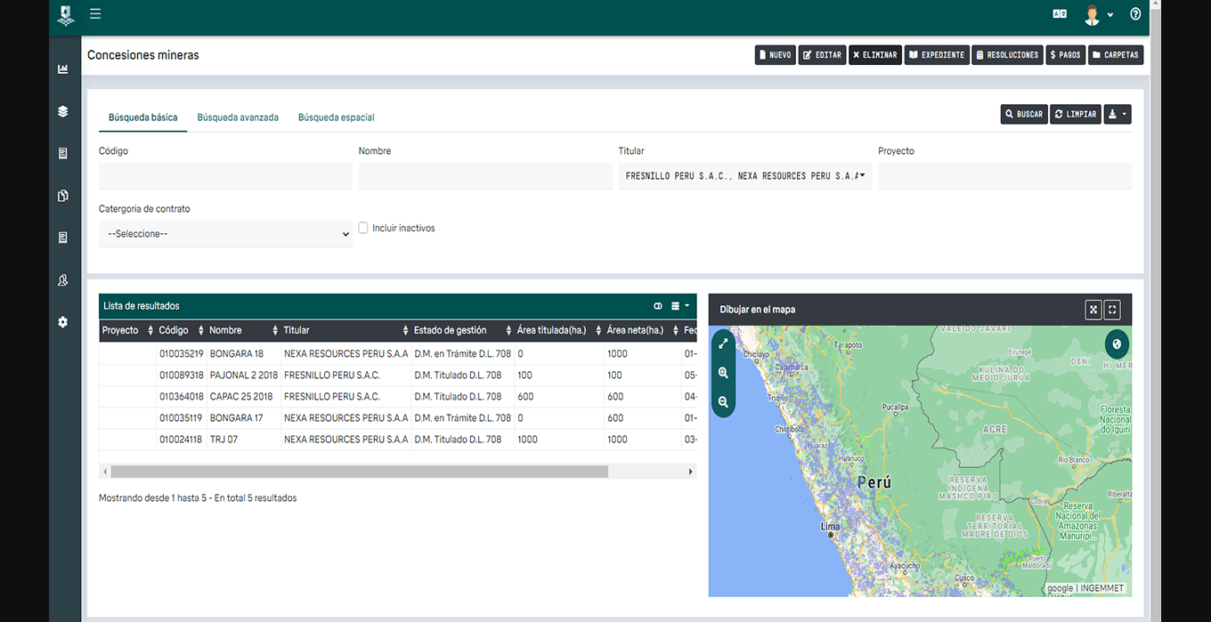1211x622 pixels.
Task: Sort results by Nombre column
Action: (243, 330)
